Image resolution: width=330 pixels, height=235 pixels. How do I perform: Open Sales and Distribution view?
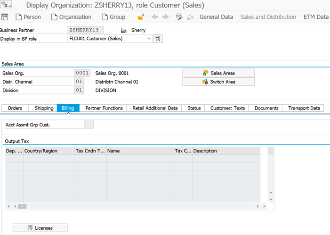click(268, 17)
